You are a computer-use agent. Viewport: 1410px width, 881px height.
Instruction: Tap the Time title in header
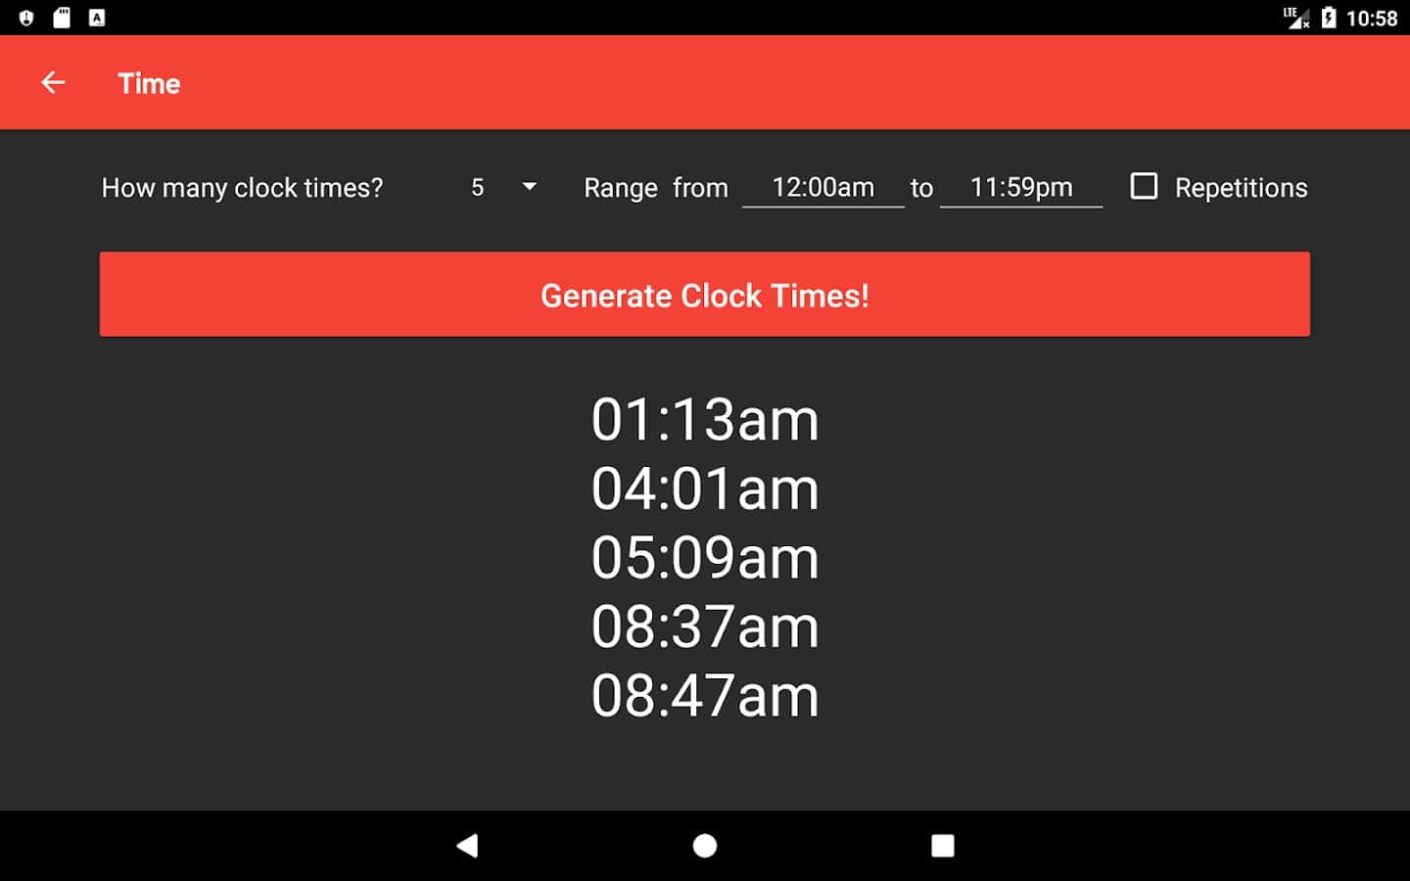(x=149, y=83)
